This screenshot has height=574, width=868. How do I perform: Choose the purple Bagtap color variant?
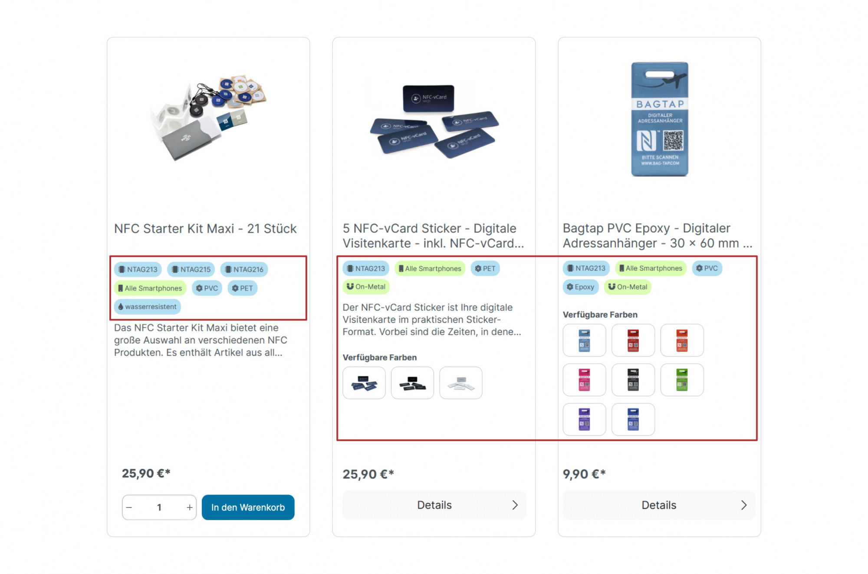click(584, 419)
